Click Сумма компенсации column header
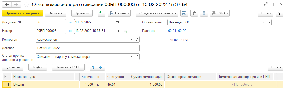The width and height of the screenshot is (285, 95). point(147,77)
